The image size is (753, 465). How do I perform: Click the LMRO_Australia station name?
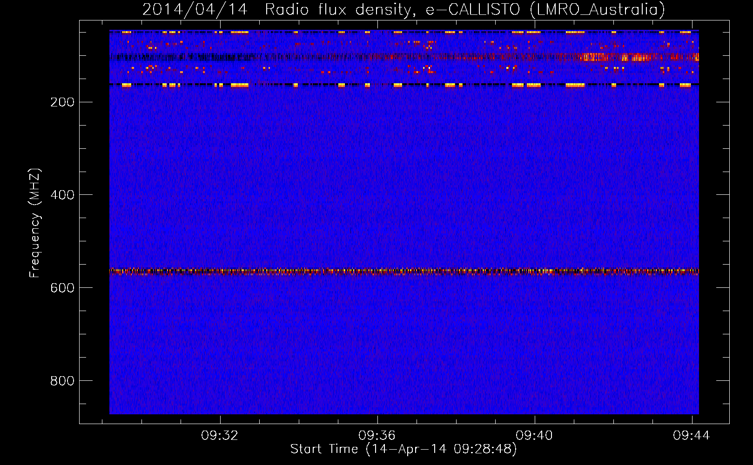click(x=597, y=9)
